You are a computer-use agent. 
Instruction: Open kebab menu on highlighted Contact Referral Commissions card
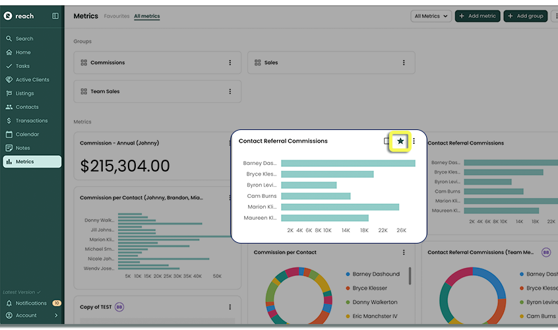coord(414,141)
